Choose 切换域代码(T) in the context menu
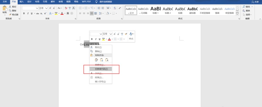This screenshot has height=107, width=262. coord(101,69)
